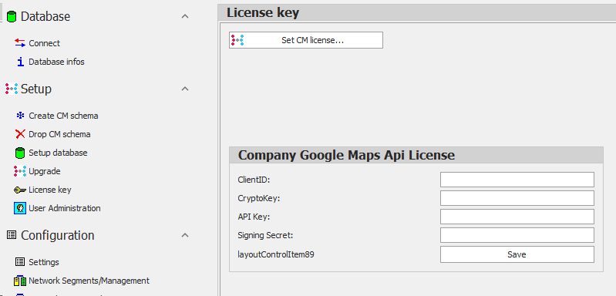Focus the API Key input field
Screen dimensions: 616x296
click(517, 217)
